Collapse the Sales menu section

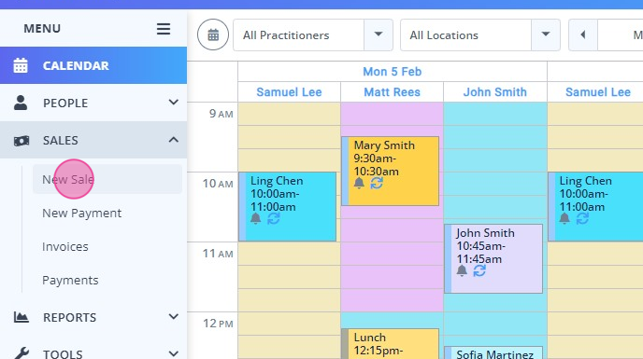93,140
